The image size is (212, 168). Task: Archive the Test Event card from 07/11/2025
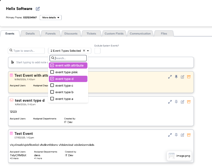[189, 135]
